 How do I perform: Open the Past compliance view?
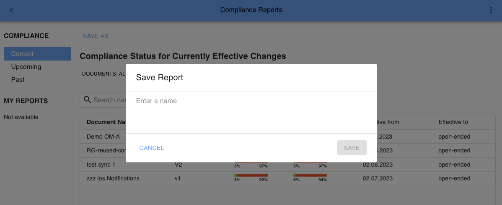pos(18,80)
